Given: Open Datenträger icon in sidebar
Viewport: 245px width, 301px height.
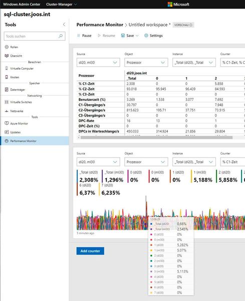Looking at the screenshot, I should coord(7,89).
